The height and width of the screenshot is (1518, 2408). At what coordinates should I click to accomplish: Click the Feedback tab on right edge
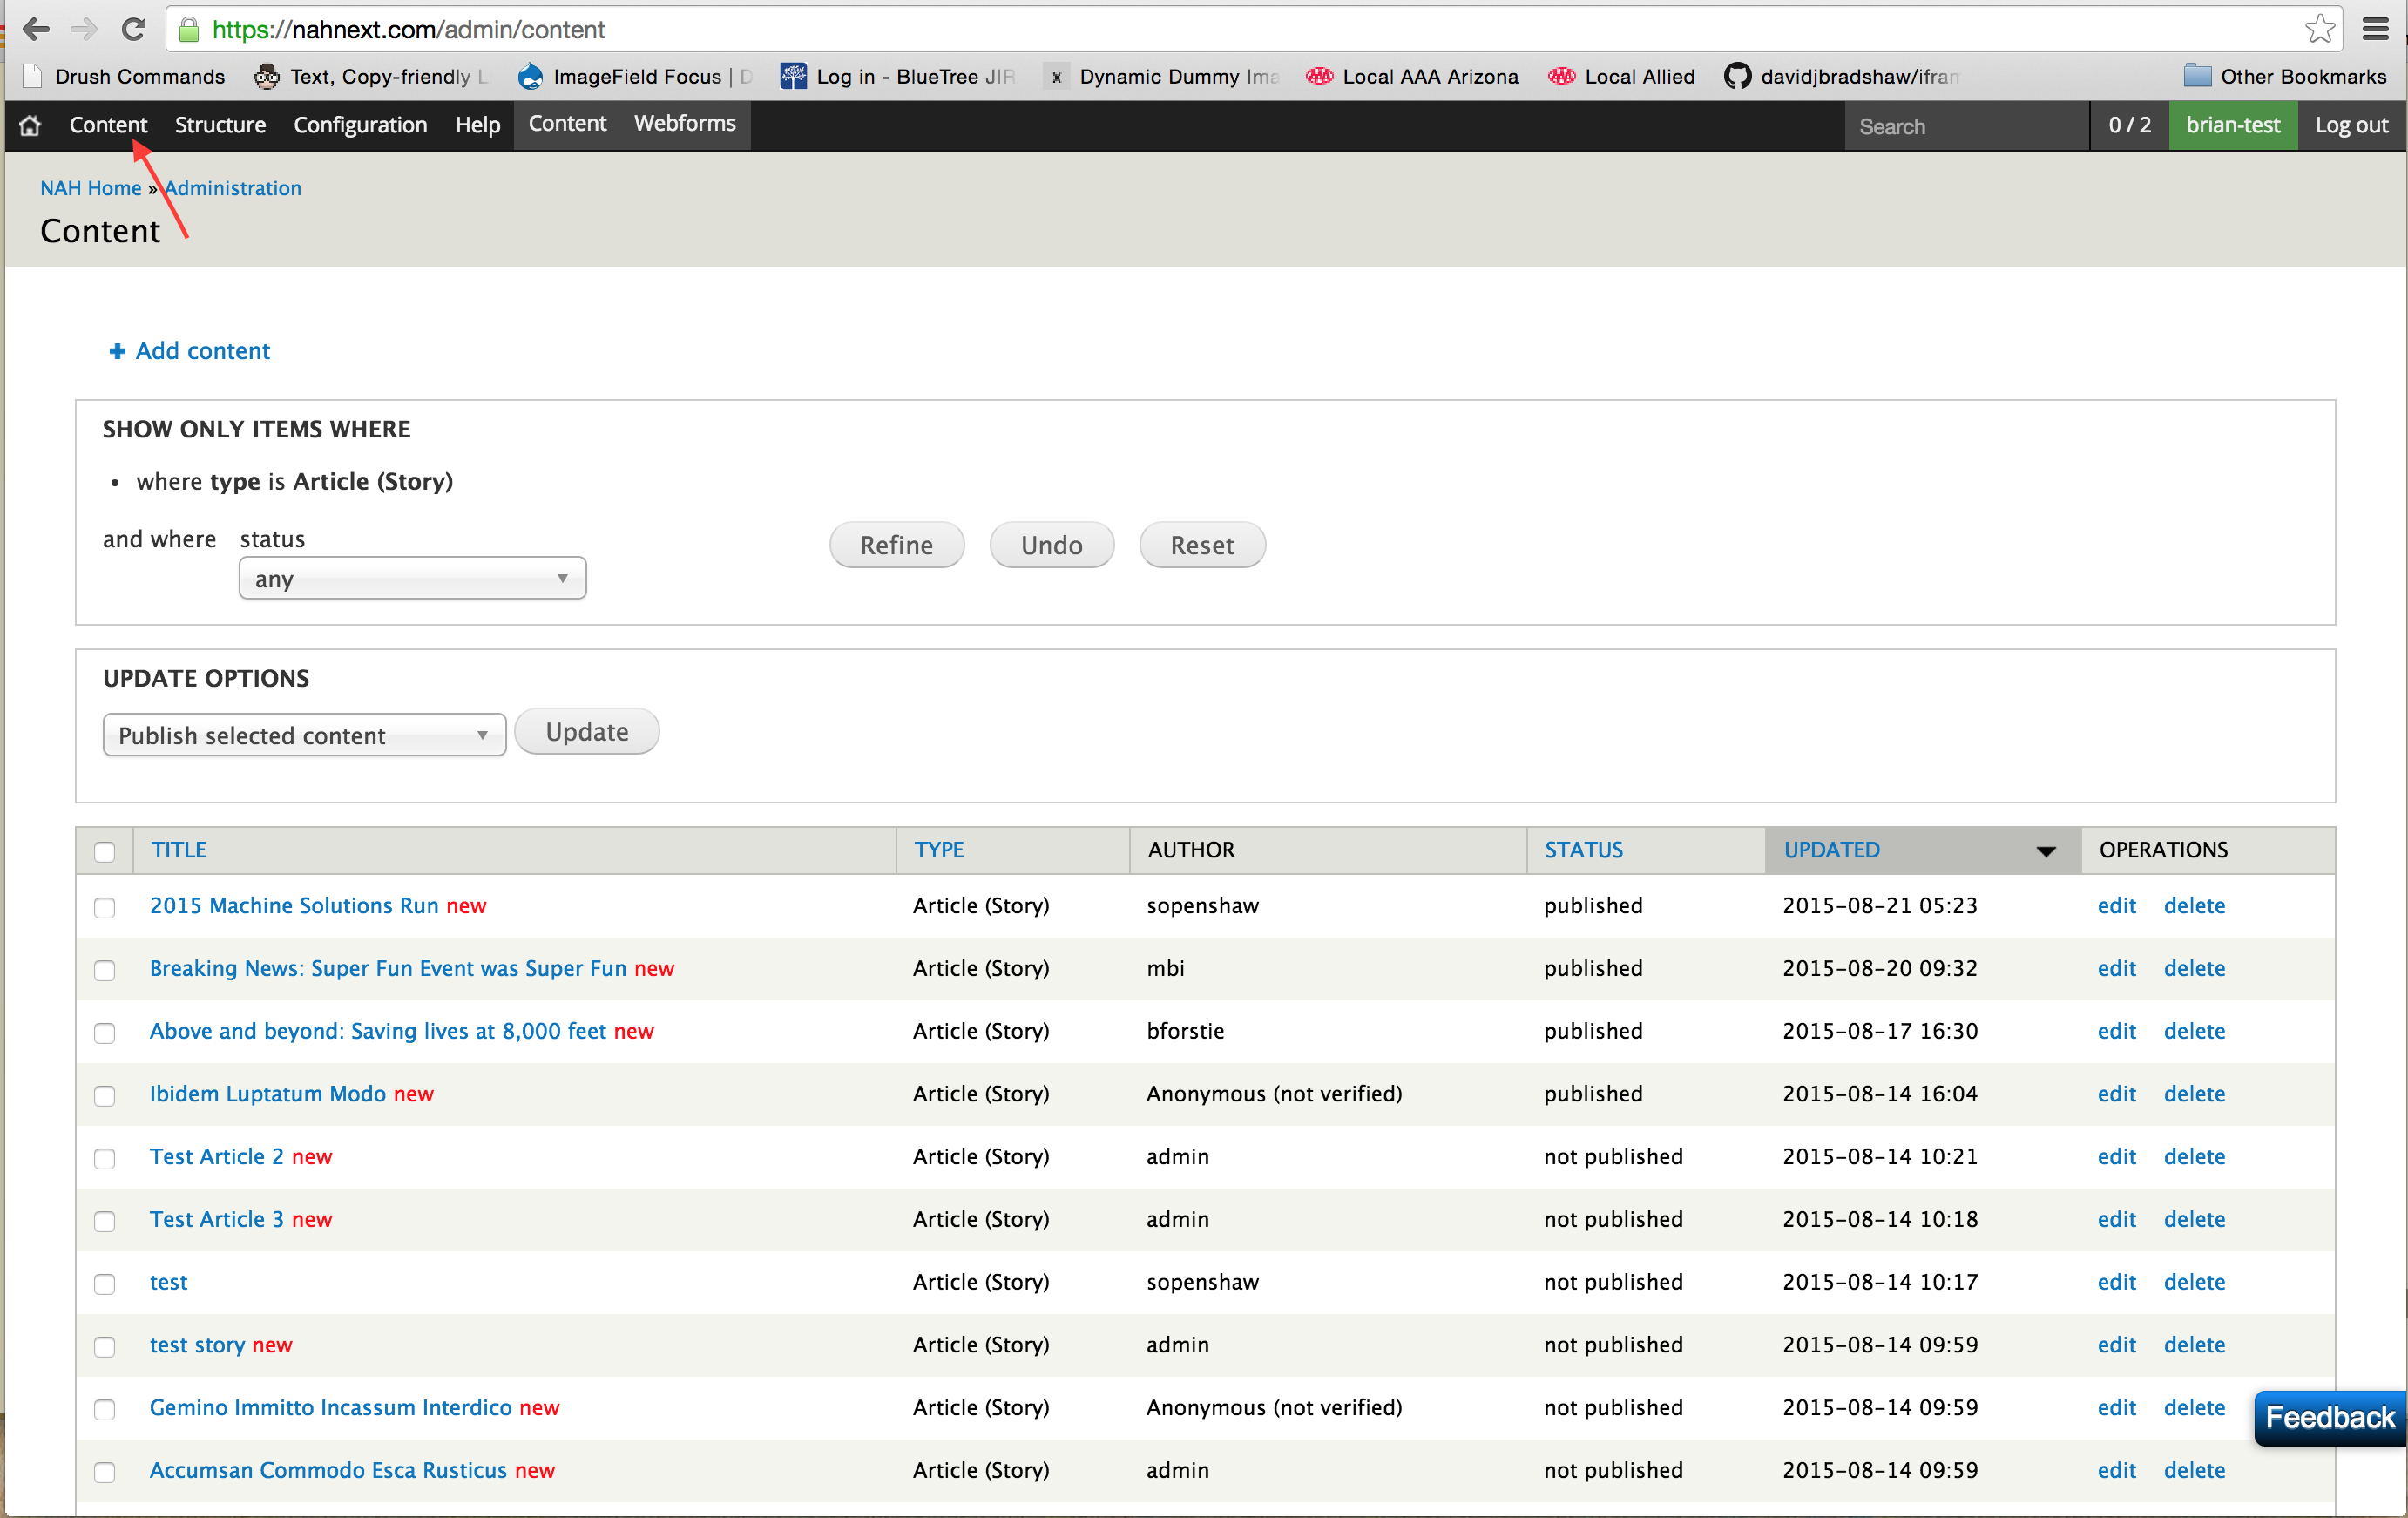point(2329,1417)
